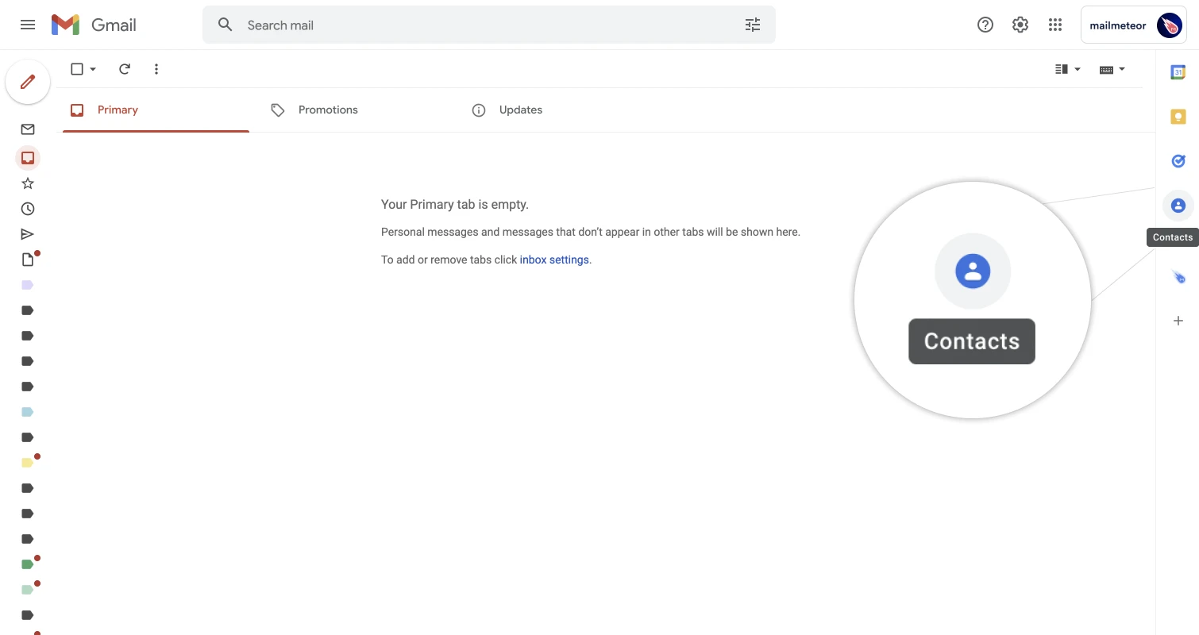Select all conversations with the checkbox
The width and height of the screenshot is (1199, 635).
click(x=77, y=69)
